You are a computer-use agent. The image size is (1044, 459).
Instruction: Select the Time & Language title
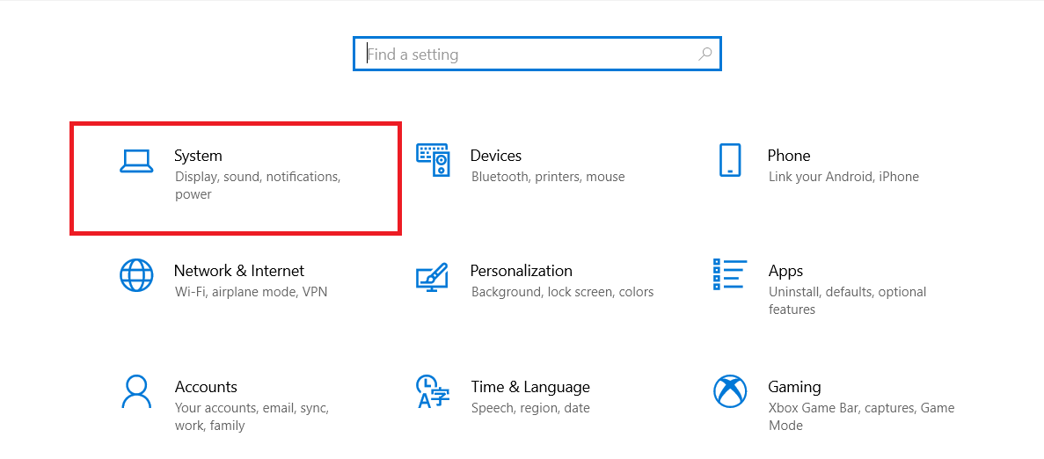530,387
